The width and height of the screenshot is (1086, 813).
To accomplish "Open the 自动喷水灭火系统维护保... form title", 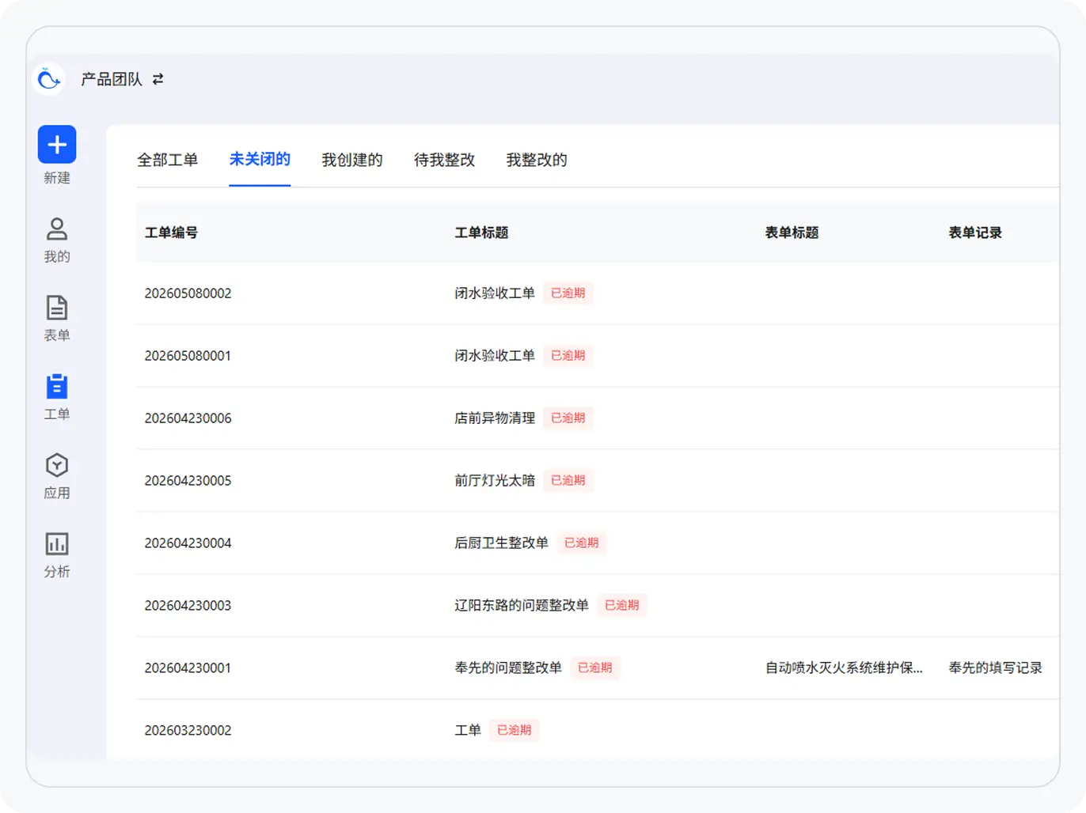I will 844,668.
